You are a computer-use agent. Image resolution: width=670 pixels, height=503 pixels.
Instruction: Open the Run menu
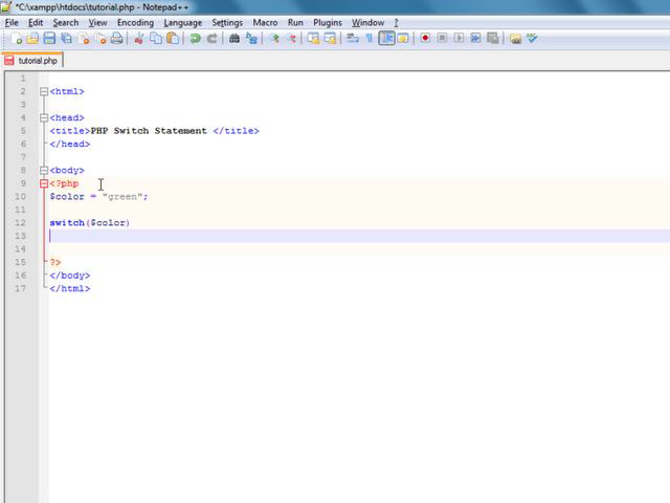point(295,23)
